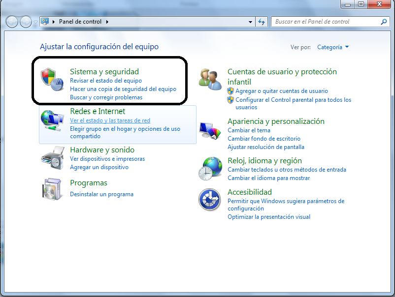Click the Forward navigation arrow
Viewport: 395px width, 297px height.
pyautogui.click(x=26, y=22)
